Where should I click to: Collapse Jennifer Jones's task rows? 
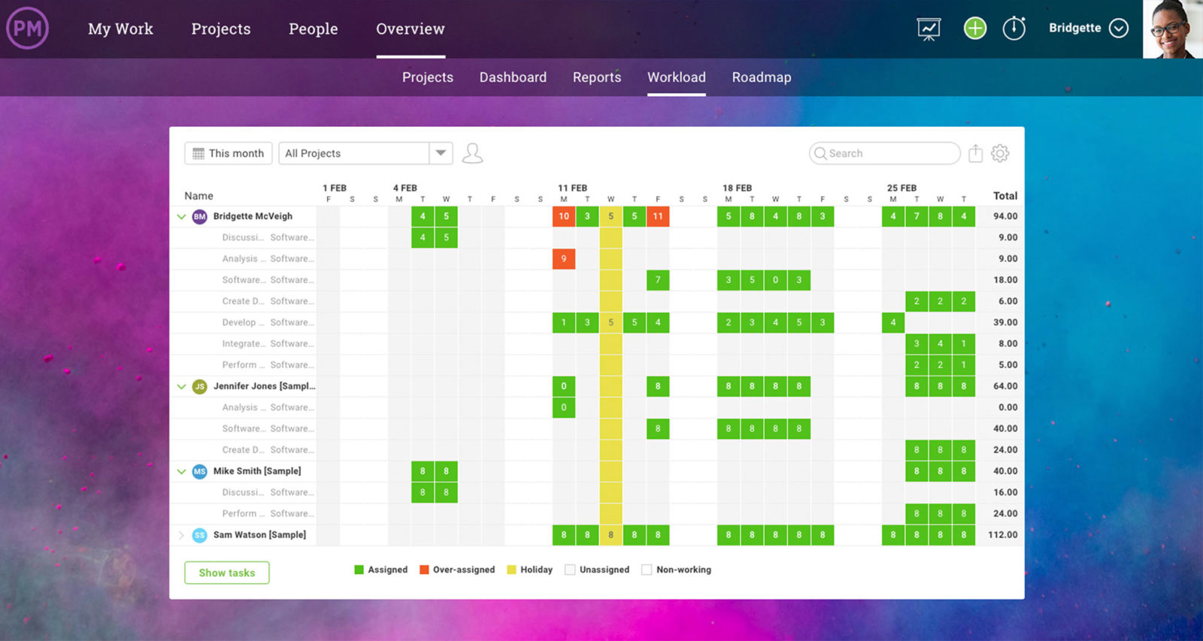click(181, 386)
